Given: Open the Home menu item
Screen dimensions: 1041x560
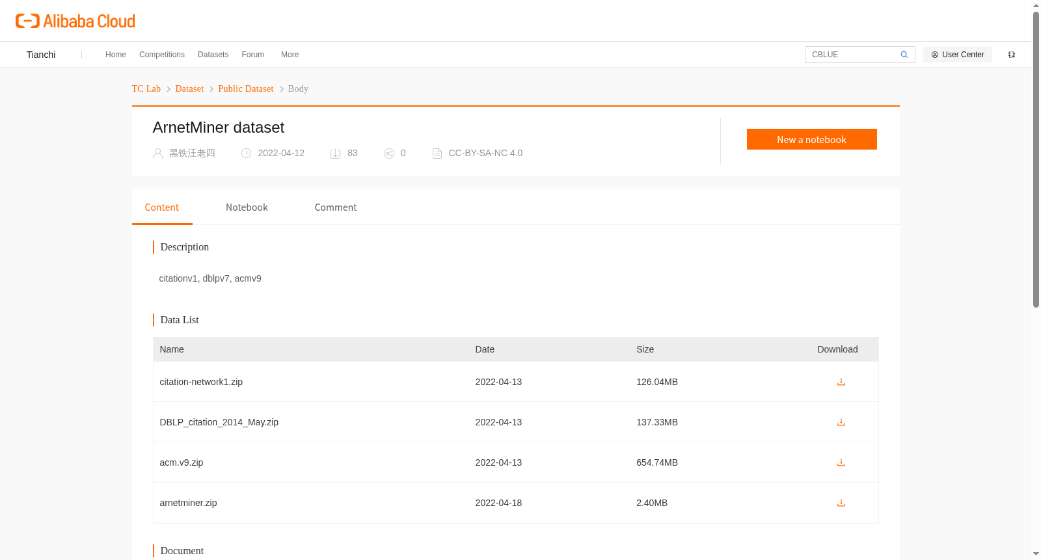Looking at the screenshot, I should [x=116, y=55].
